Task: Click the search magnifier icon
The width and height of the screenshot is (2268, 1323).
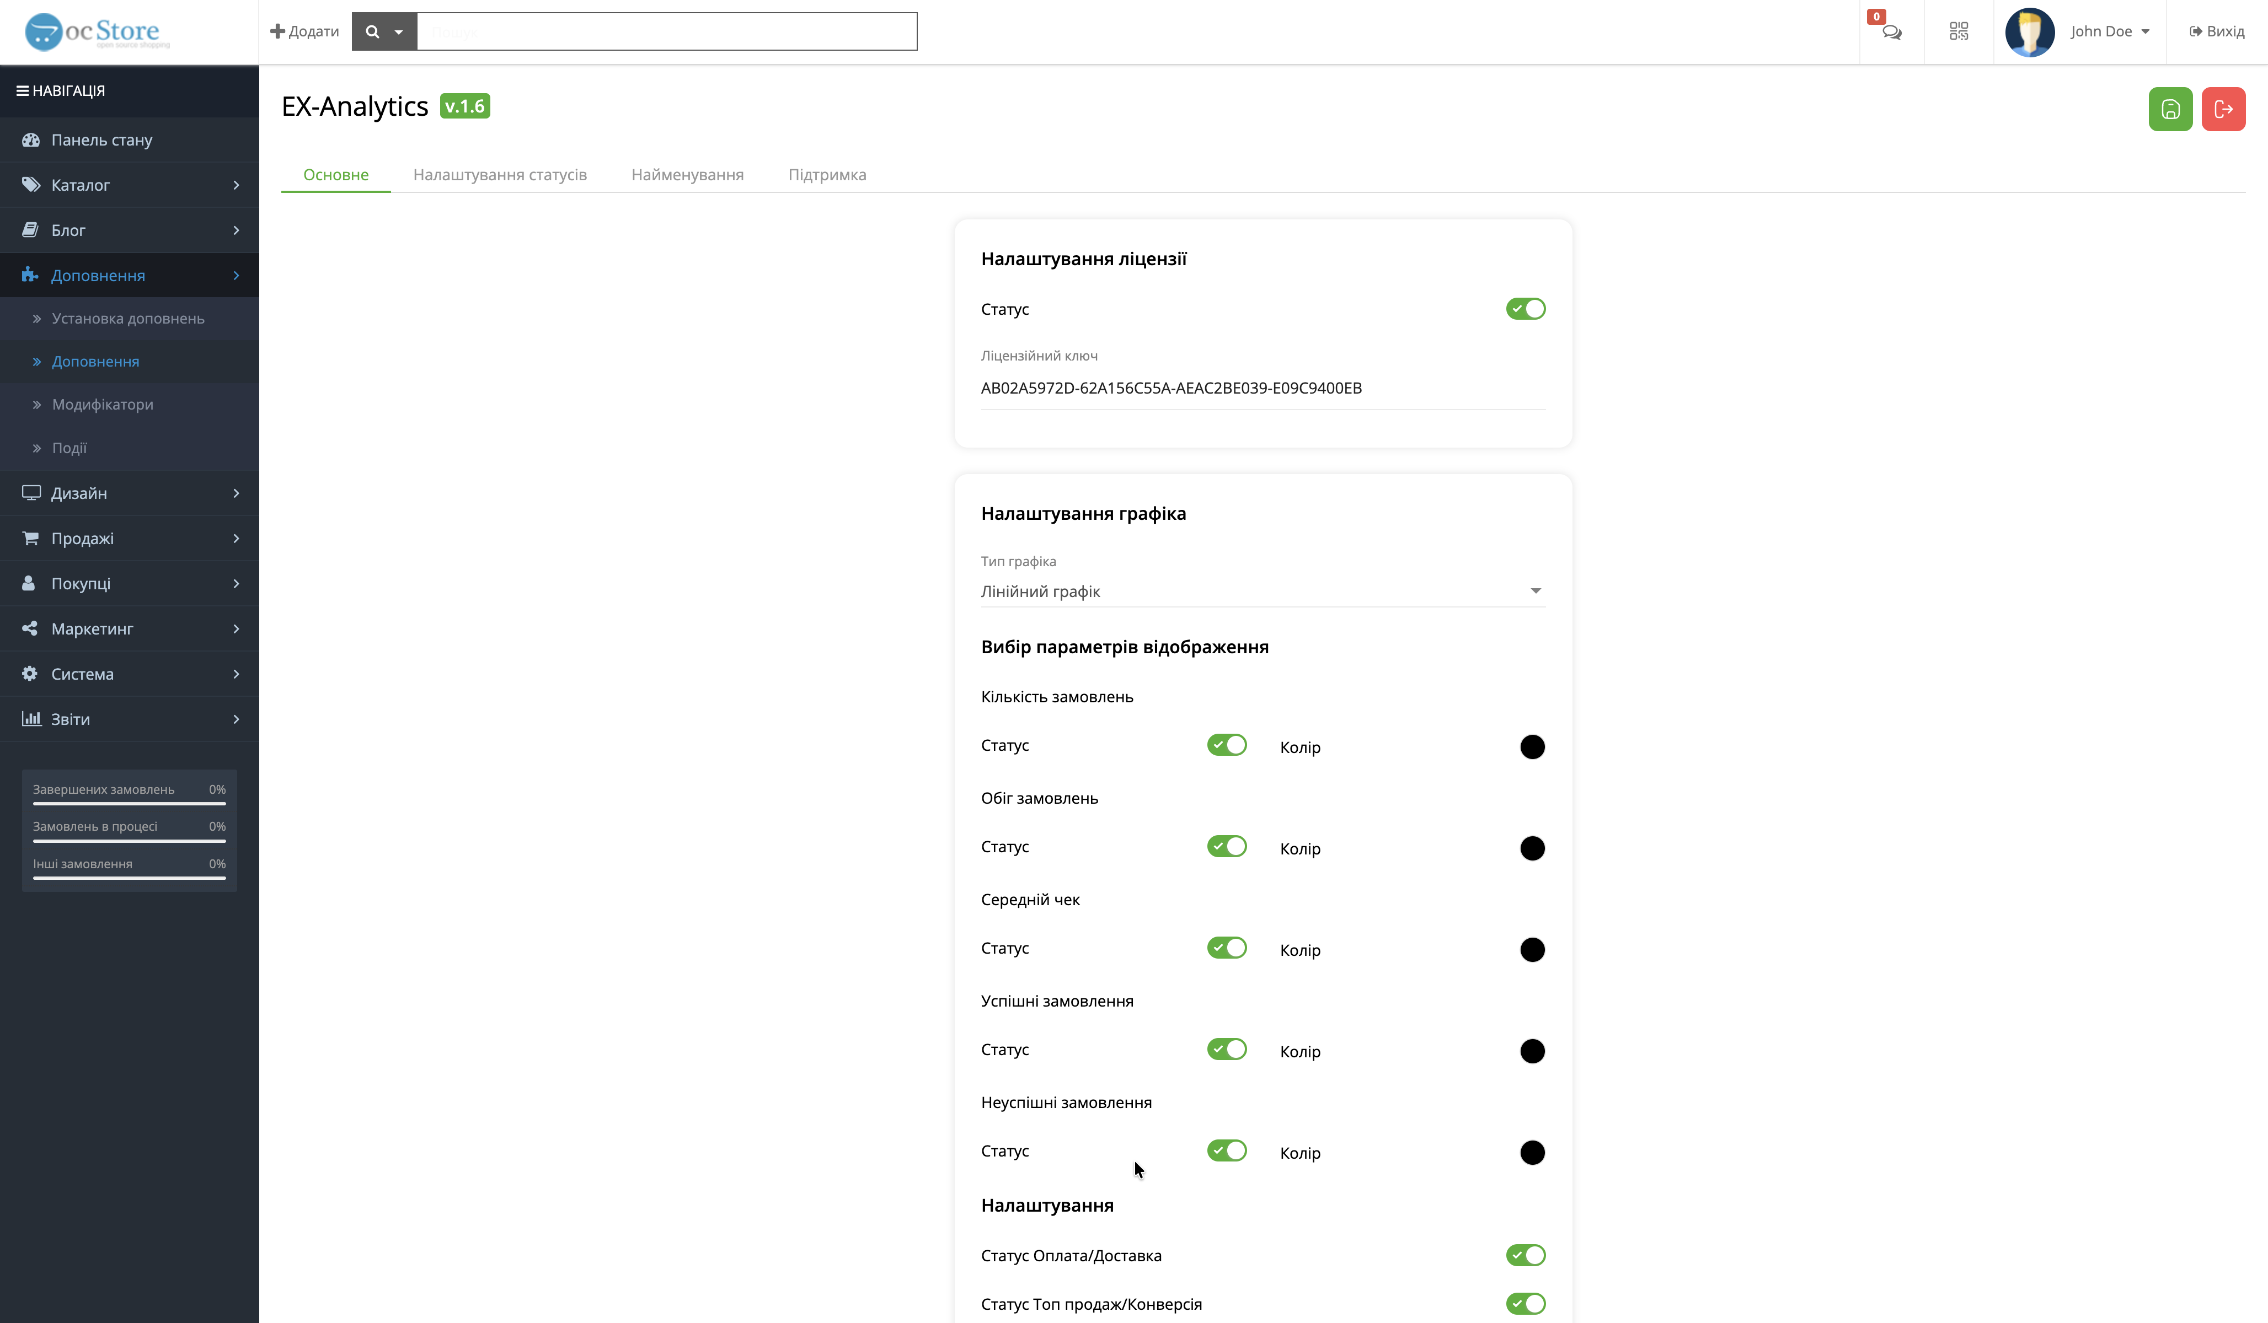Action: coord(372,31)
